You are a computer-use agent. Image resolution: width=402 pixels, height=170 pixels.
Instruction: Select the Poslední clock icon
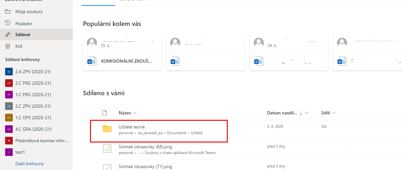[8, 23]
